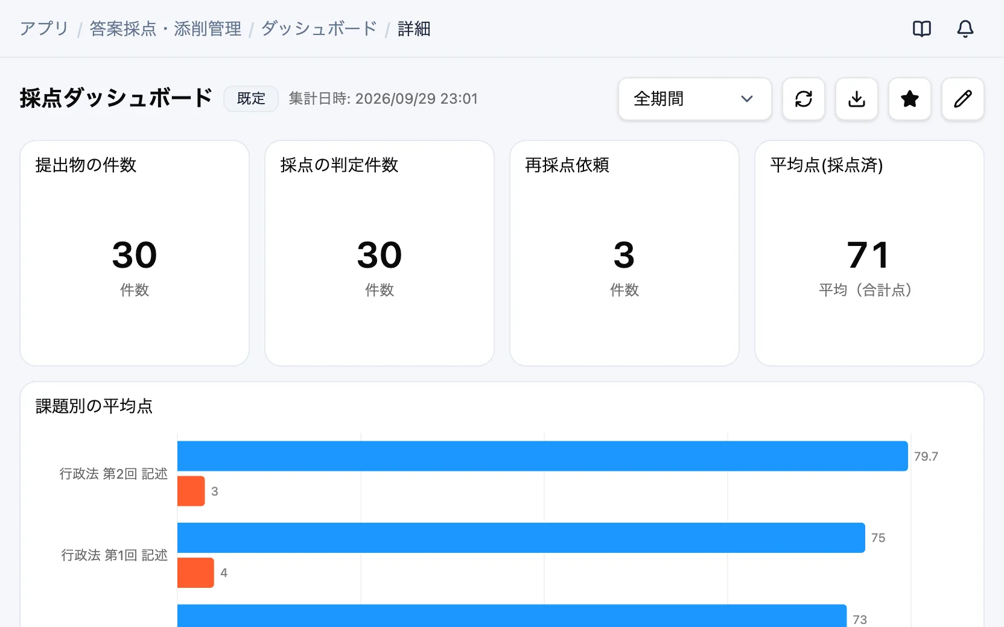Download the dashboard export

857,99
